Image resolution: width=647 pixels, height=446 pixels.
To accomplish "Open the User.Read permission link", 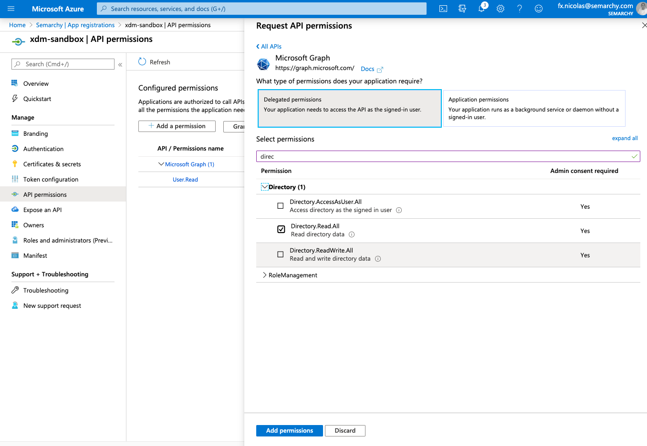I will (185, 180).
